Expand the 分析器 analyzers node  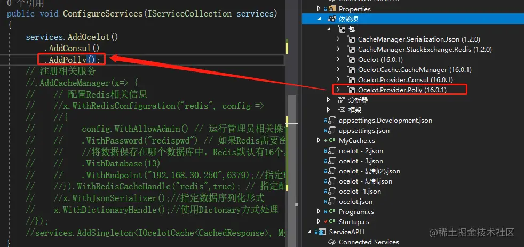[x=329, y=100]
